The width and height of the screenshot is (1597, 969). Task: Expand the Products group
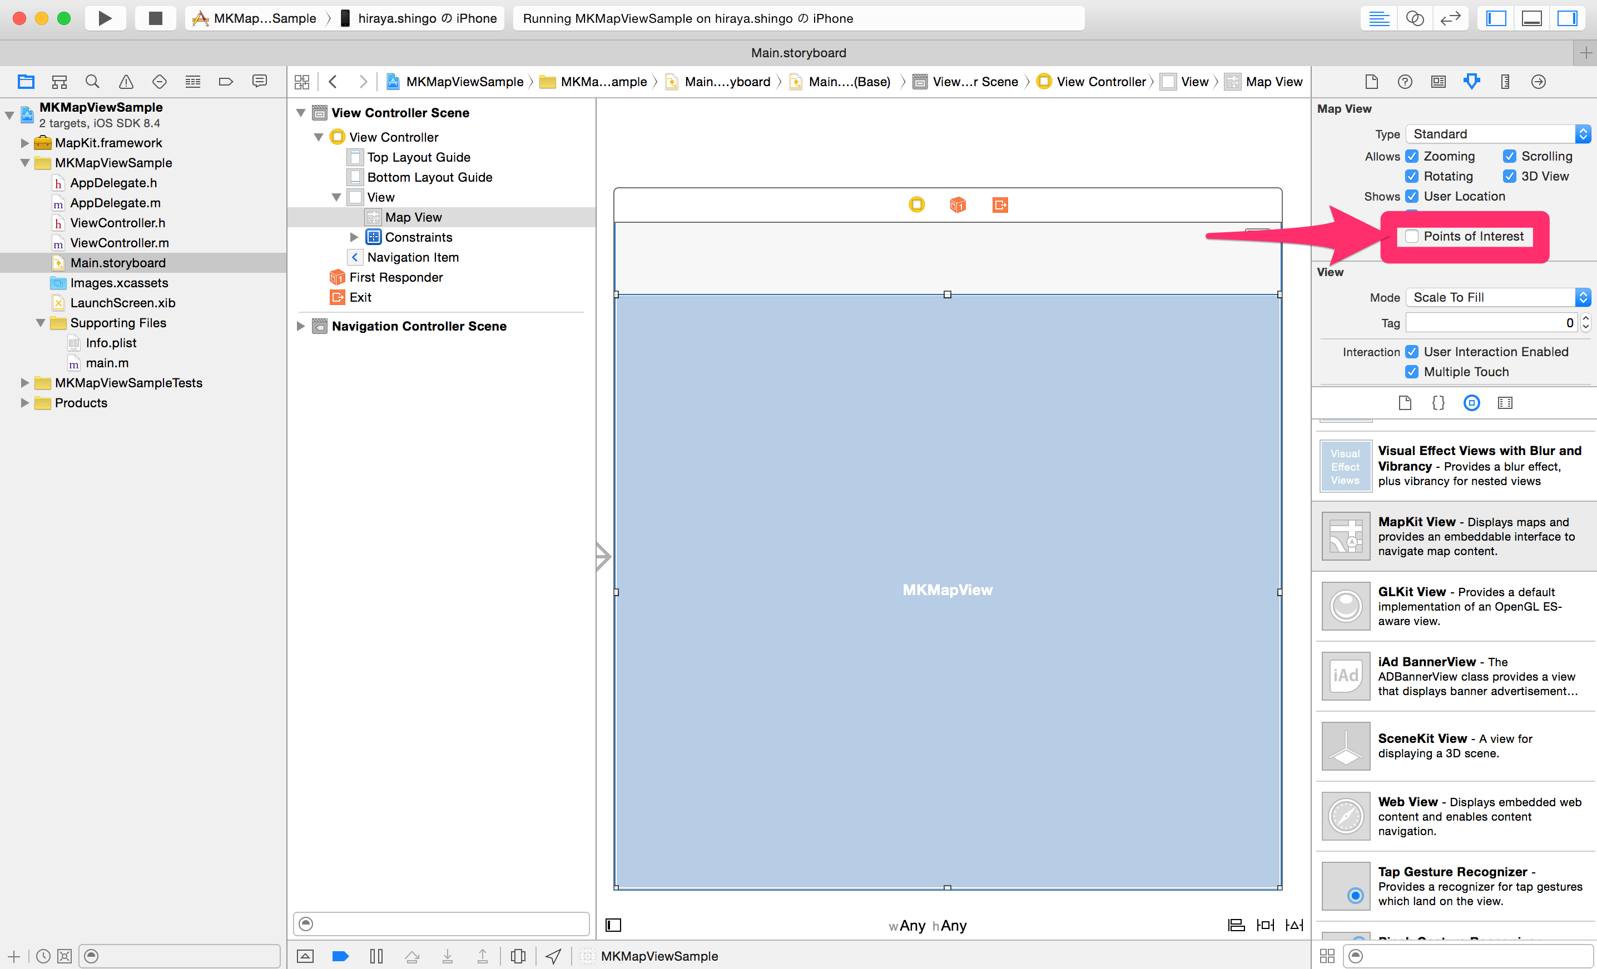click(24, 403)
